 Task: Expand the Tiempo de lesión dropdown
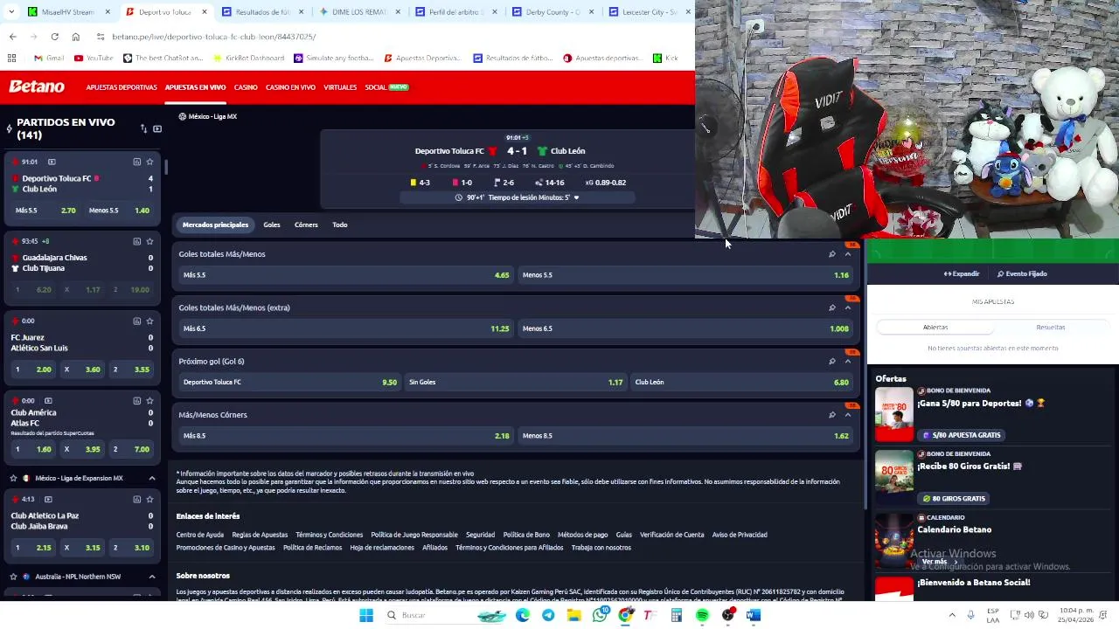click(x=576, y=197)
